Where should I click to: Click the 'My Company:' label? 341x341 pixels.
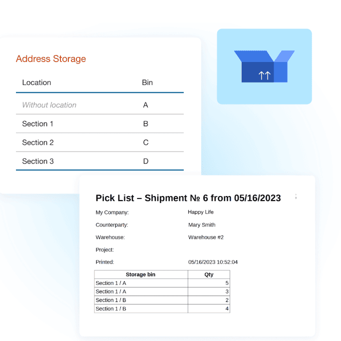point(112,212)
